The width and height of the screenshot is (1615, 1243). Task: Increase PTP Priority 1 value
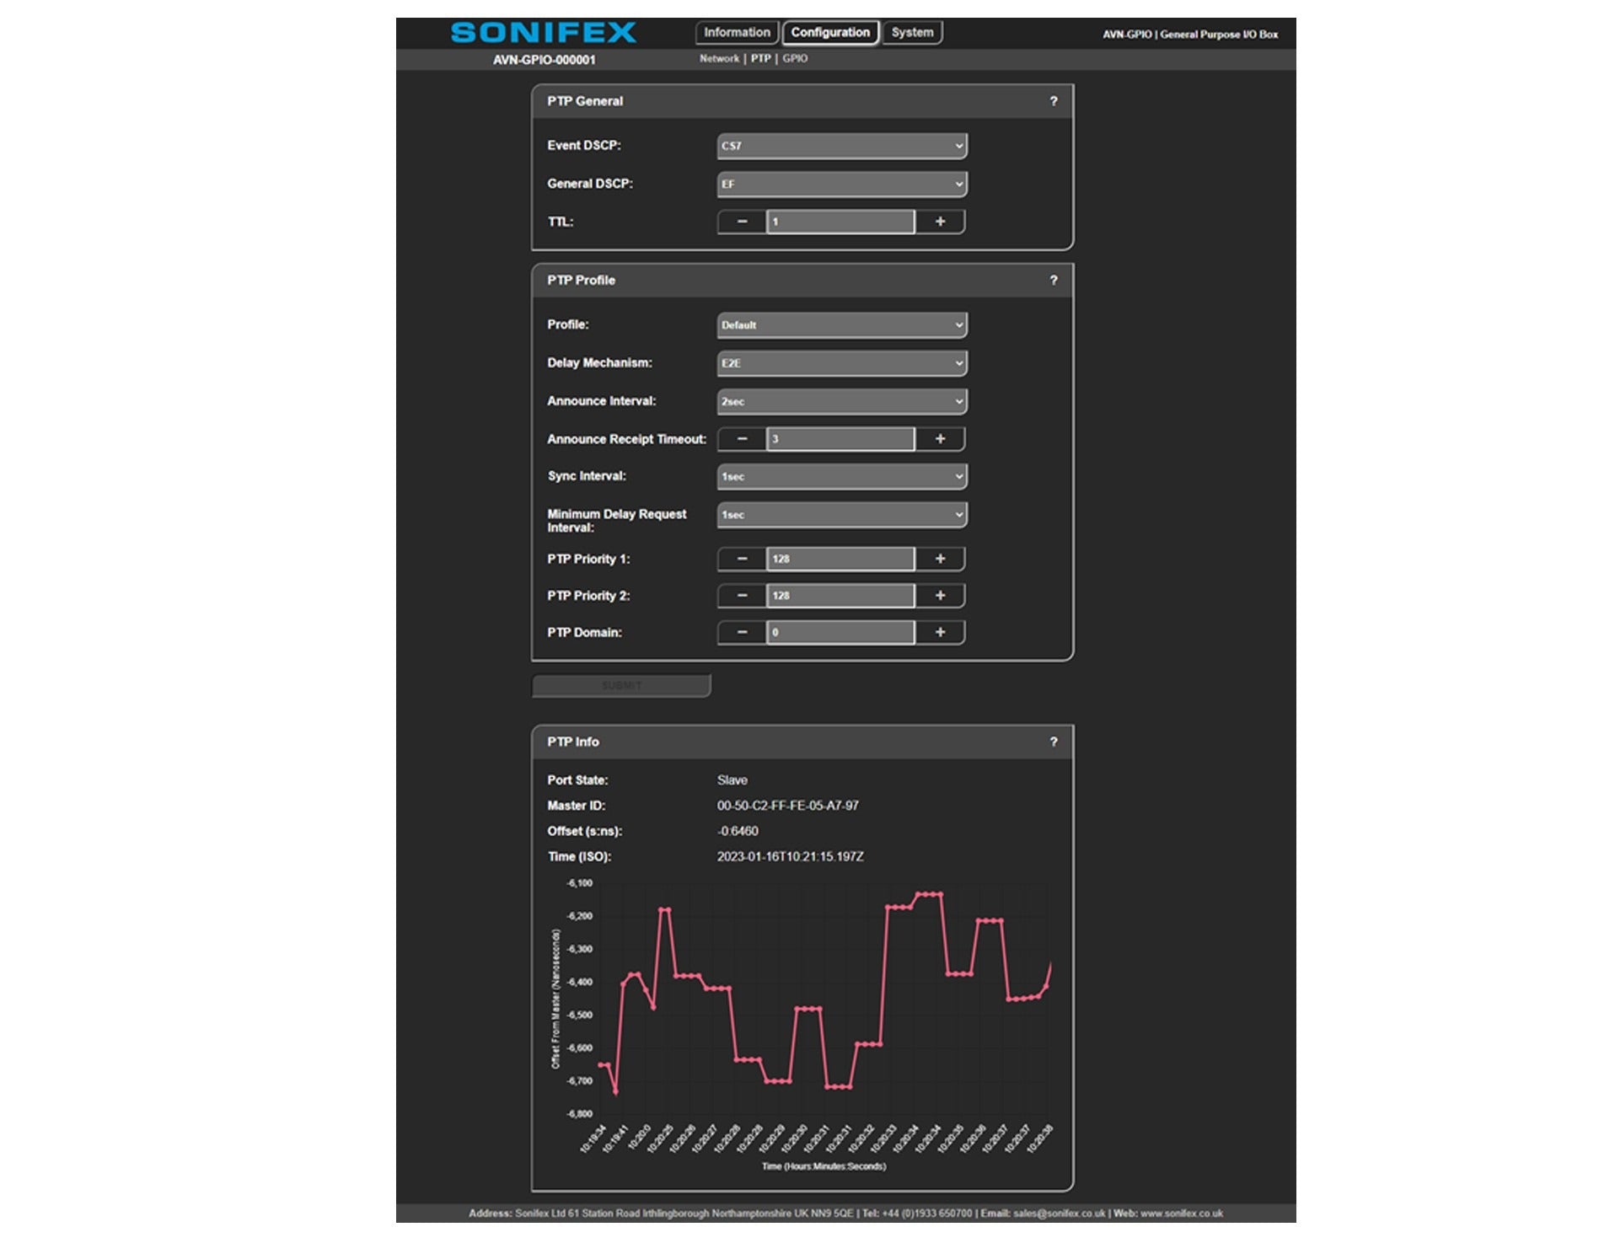coord(940,559)
